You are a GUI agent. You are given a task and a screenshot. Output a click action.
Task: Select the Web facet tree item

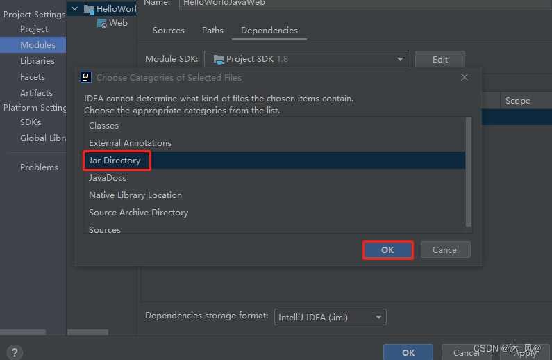tap(112, 23)
